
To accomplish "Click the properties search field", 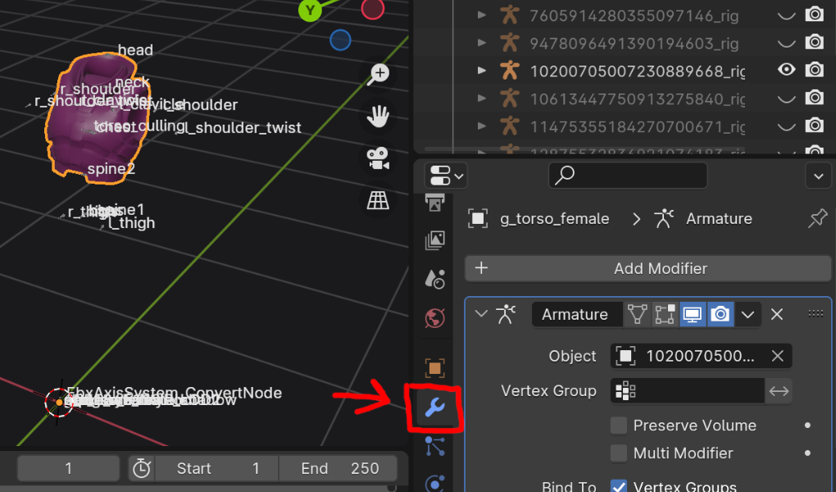I will pyautogui.click(x=627, y=175).
